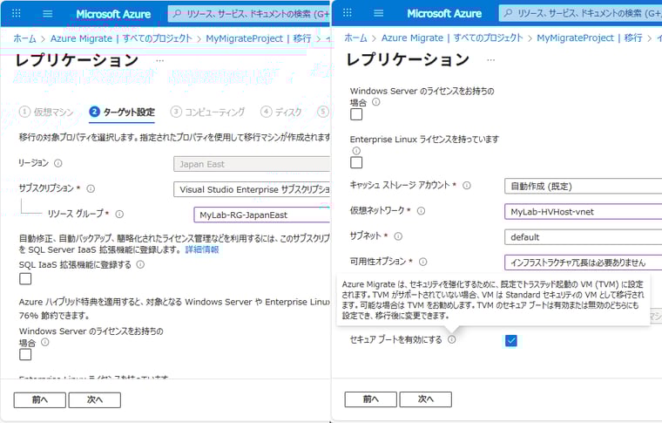The width and height of the screenshot is (662, 423).
Task: Click Microsoft Azure logo in right window
Action: pyautogui.click(x=444, y=13)
